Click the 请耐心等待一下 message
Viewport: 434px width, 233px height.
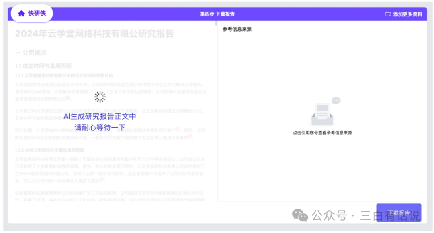tap(100, 128)
